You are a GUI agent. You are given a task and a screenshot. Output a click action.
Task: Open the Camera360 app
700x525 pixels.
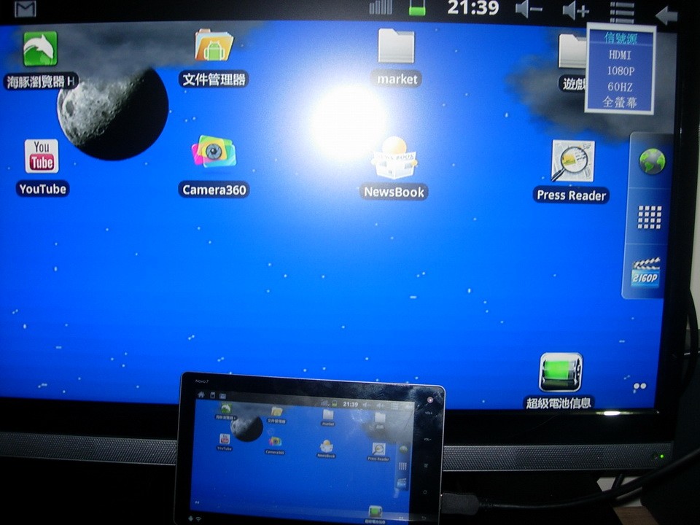tap(214, 152)
